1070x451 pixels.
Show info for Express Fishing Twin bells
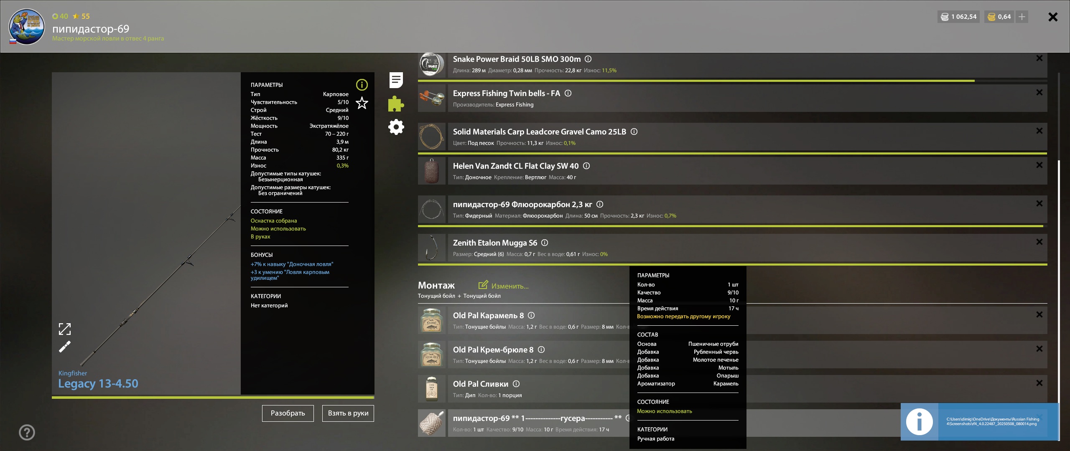point(568,93)
